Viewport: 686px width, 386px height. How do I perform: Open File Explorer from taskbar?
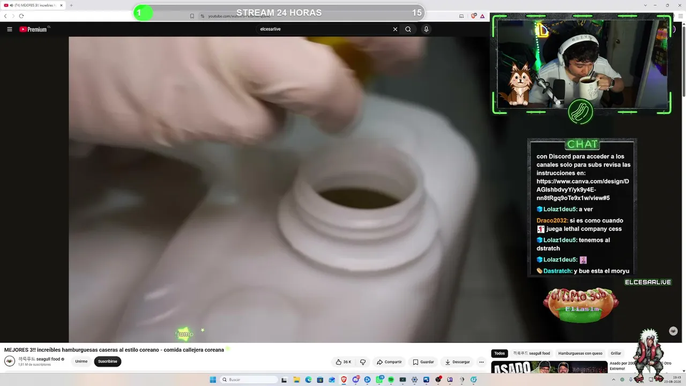(x=296, y=380)
